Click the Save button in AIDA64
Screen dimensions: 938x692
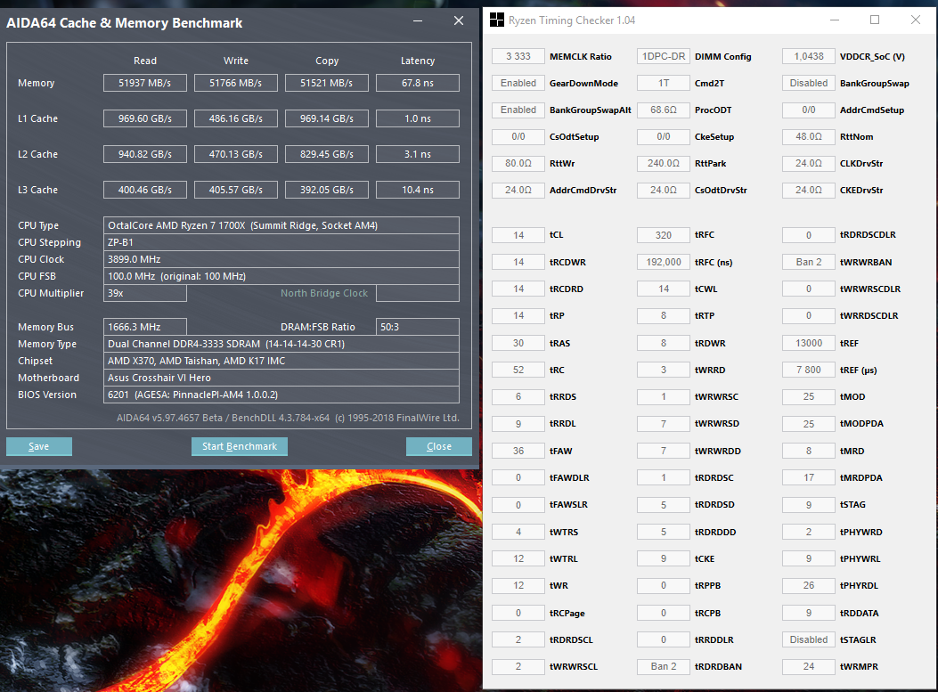pyautogui.click(x=39, y=446)
